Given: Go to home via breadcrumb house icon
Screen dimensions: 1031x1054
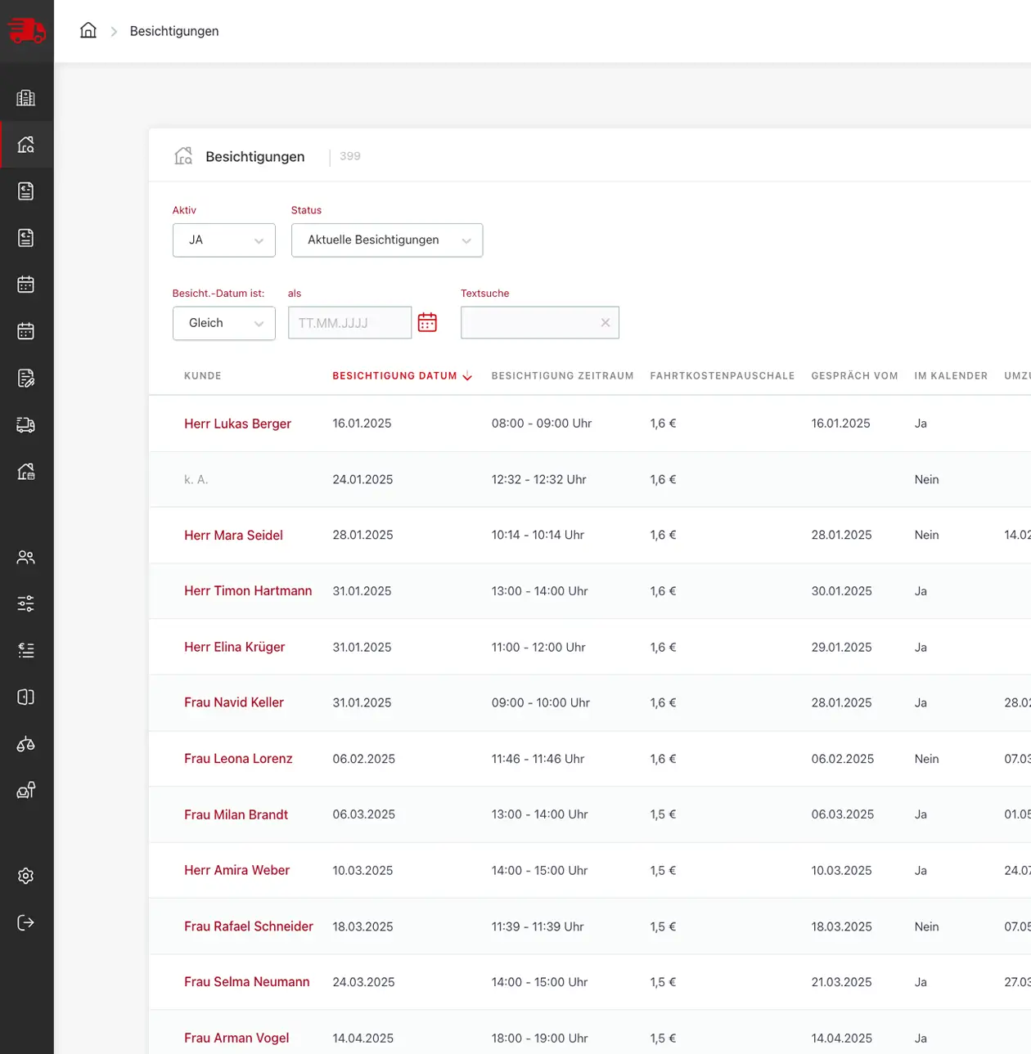Looking at the screenshot, I should click(x=88, y=31).
